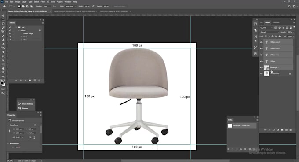
Task: Click the Width field in options bar
Action: tap(87, 6)
